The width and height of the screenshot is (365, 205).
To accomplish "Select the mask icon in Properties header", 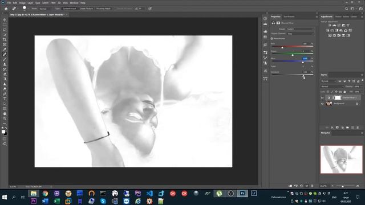I will pos(278,23).
